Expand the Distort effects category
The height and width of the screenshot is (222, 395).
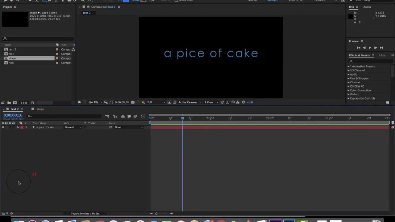tap(348, 94)
